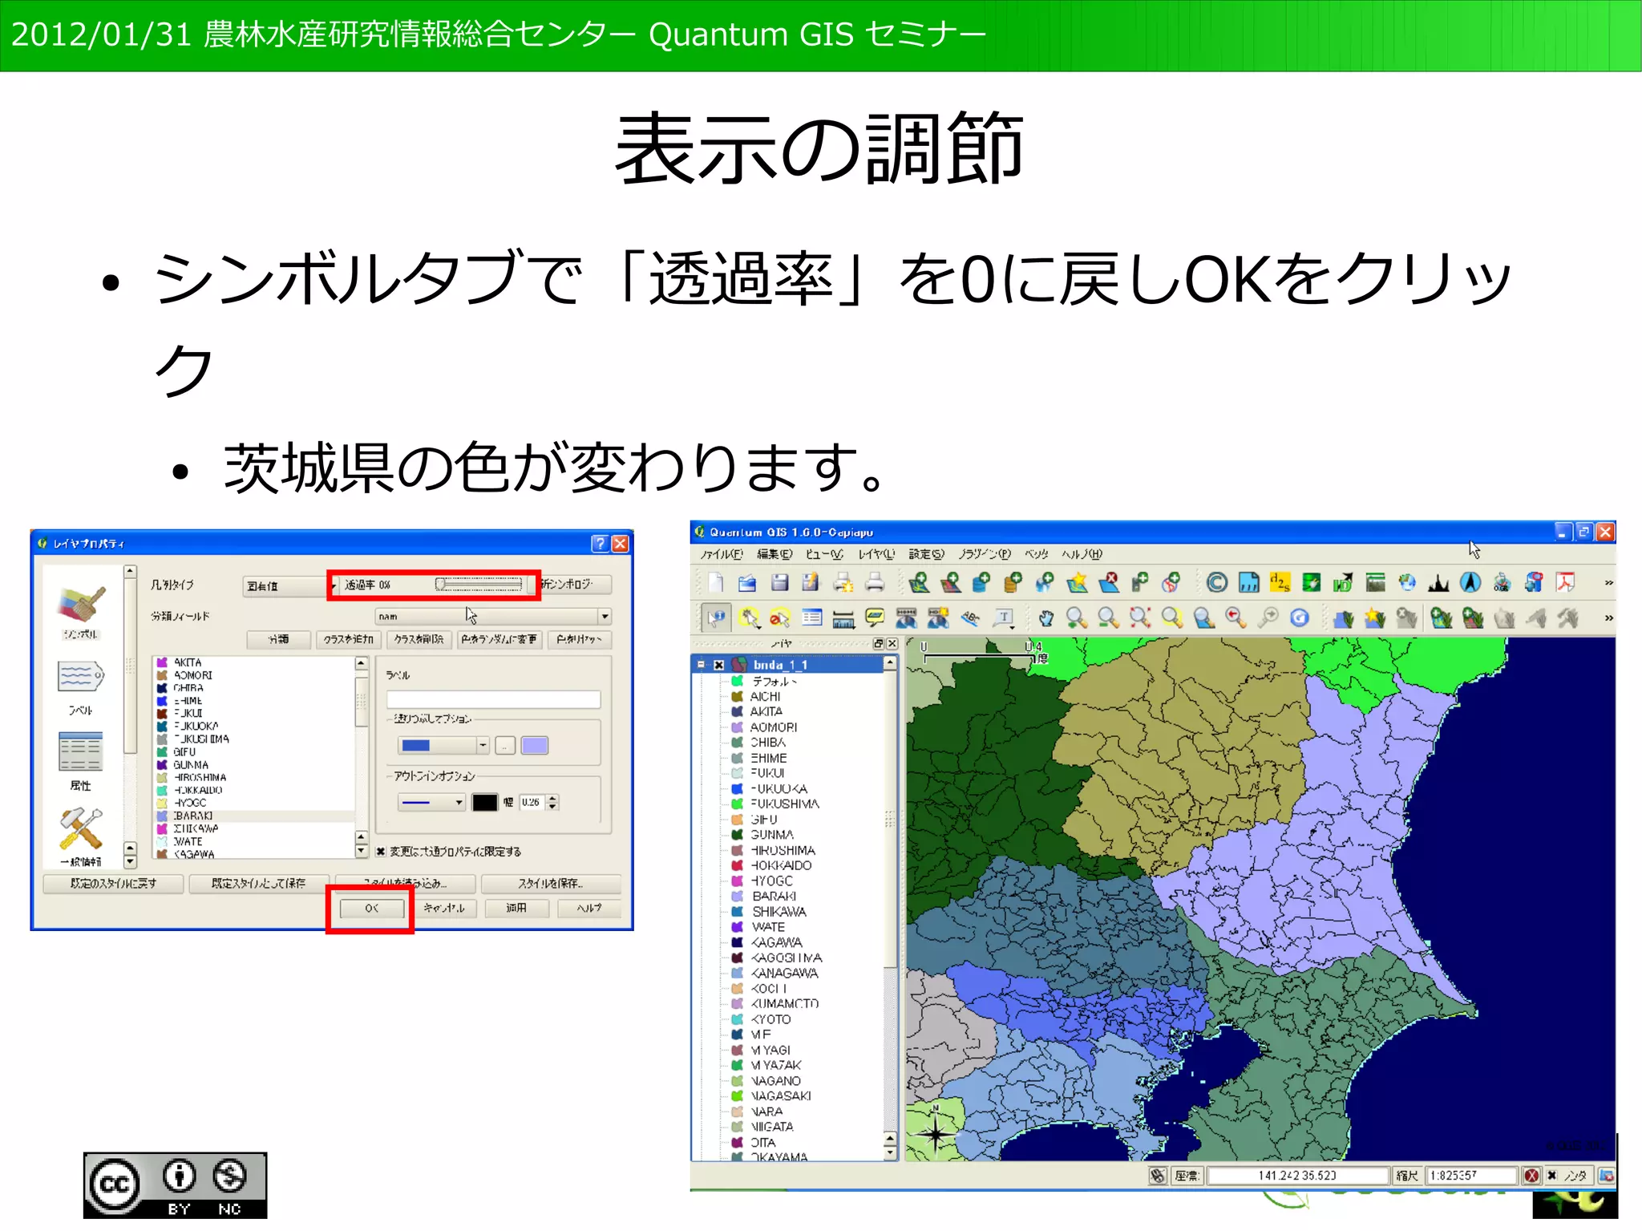Open the outline style dropdown

point(431,803)
